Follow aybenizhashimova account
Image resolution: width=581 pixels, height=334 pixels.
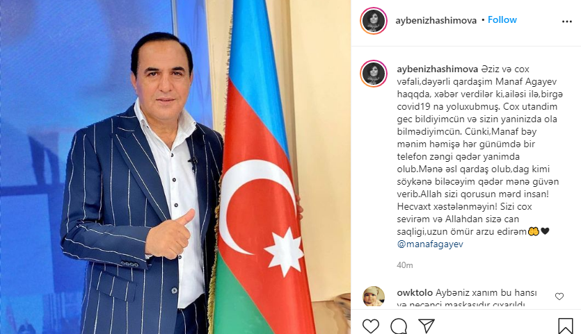(502, 20)
